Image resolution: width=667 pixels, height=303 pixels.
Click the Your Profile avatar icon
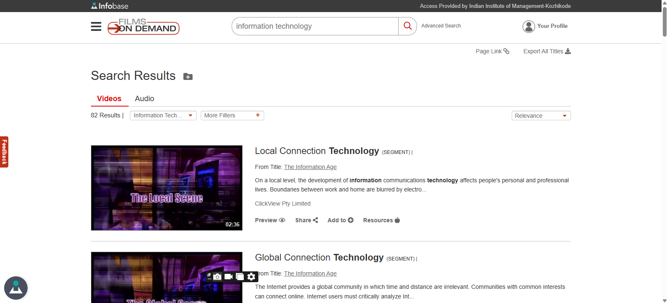(528, 26)
